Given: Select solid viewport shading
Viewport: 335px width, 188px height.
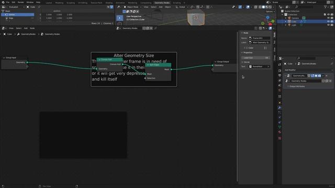Looking at the screenshot, I should click(x=263, y=7).
